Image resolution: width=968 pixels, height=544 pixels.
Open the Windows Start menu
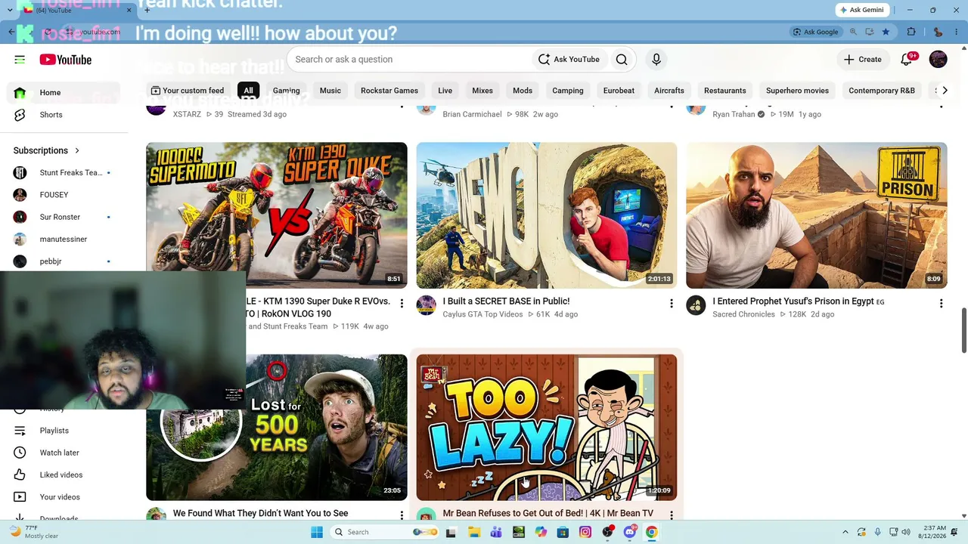pyautogui.click(x=317, y=532)
